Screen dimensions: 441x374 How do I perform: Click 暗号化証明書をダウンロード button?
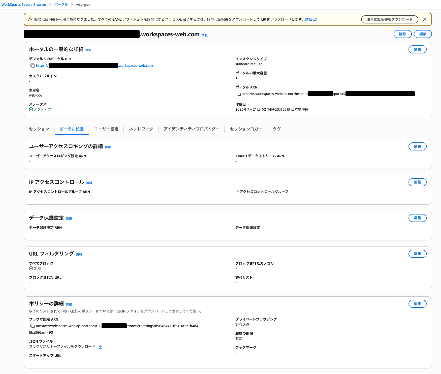[x=390, y=19]
